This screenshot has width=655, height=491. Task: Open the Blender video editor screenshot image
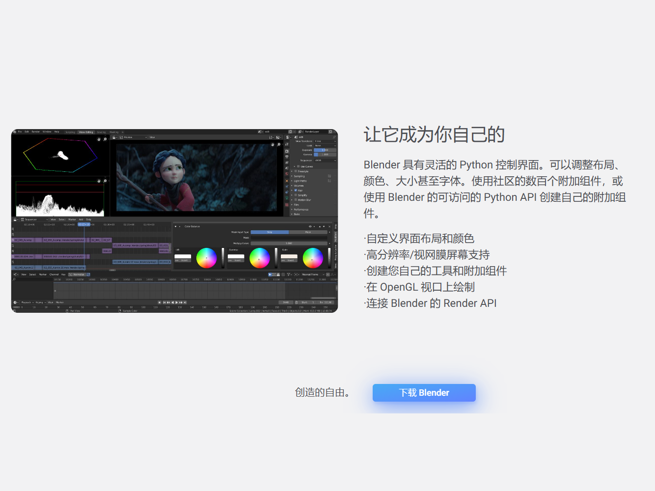174,221
